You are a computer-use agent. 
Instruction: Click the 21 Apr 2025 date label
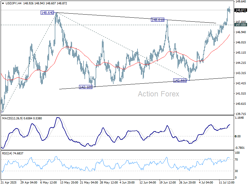[x=9, y=182]
